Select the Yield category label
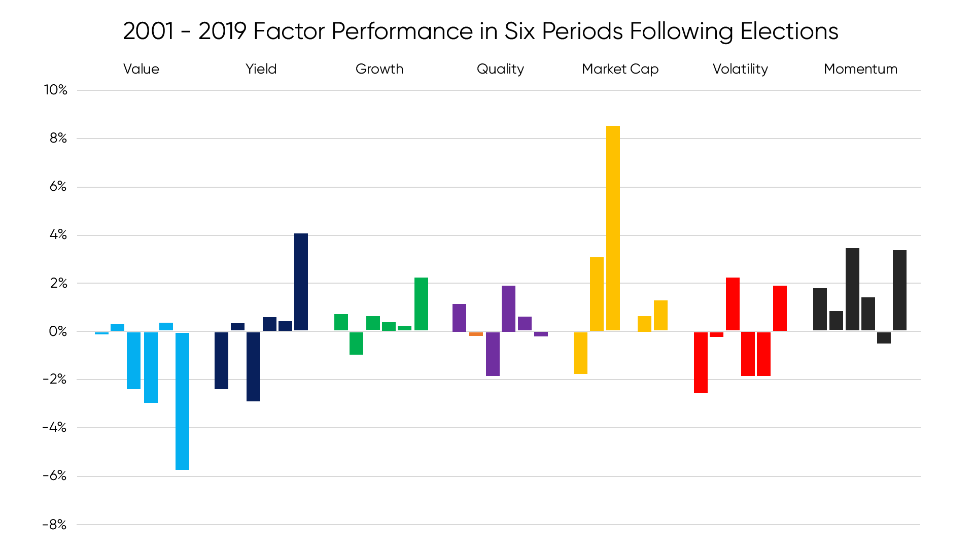974x548 pixels. click(x=261, y=69)
